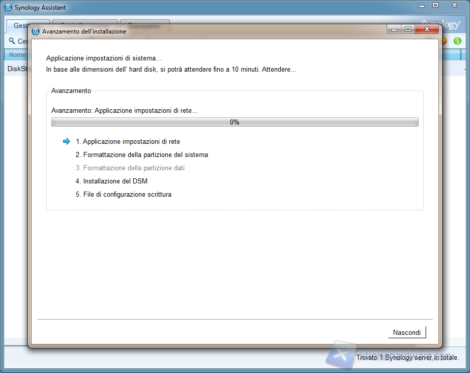
Task: Maximize the Synology Assistant main window
Action: click(x=435, y=5)
